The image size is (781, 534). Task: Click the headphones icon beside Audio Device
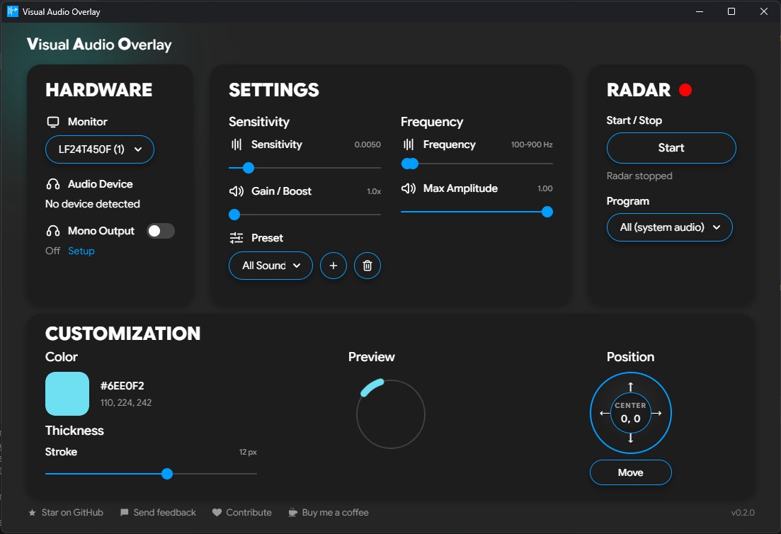[x=53, y=184]
